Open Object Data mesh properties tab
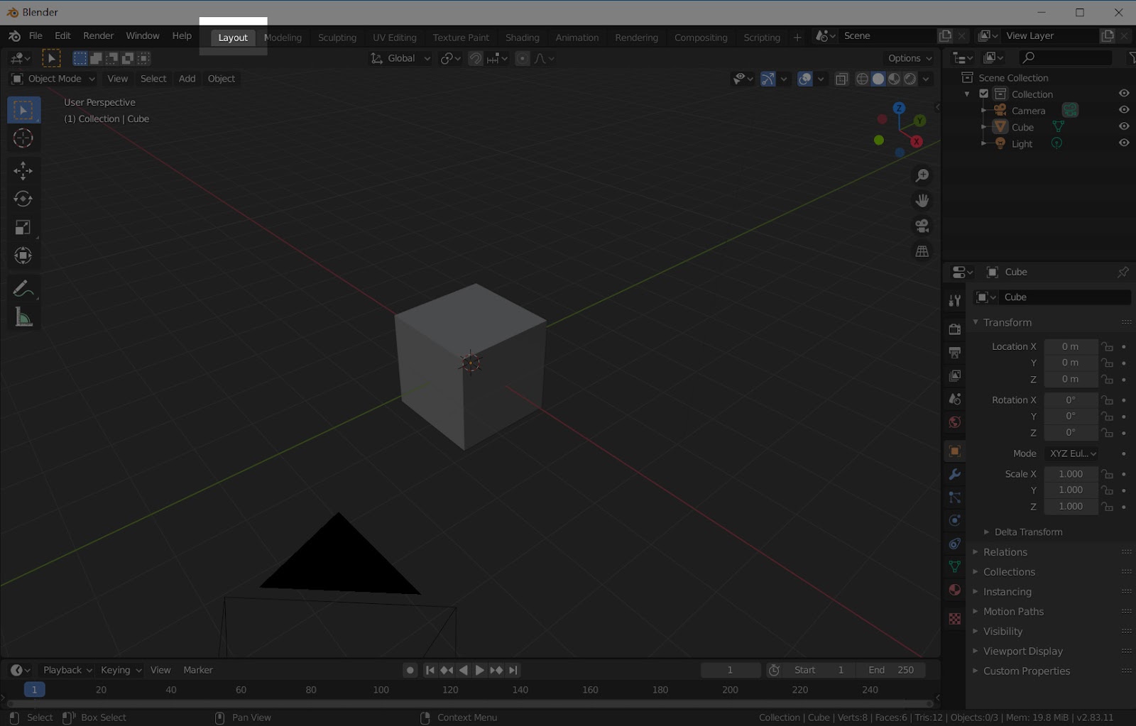Screen dimensions: 1136x726 pyautogui.click(x=954, y=566)
